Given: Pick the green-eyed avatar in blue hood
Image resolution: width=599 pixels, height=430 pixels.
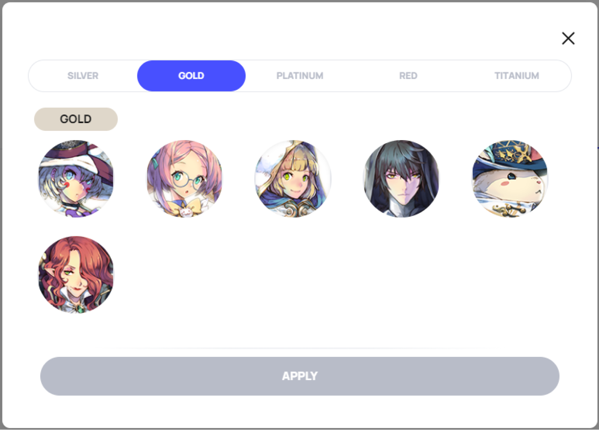Looking at the screenshot, I should coord(293,179).
